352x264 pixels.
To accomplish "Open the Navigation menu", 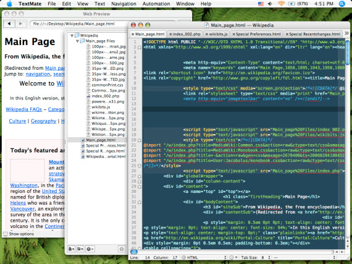I will pyautogui.click(x=124, y=4).
